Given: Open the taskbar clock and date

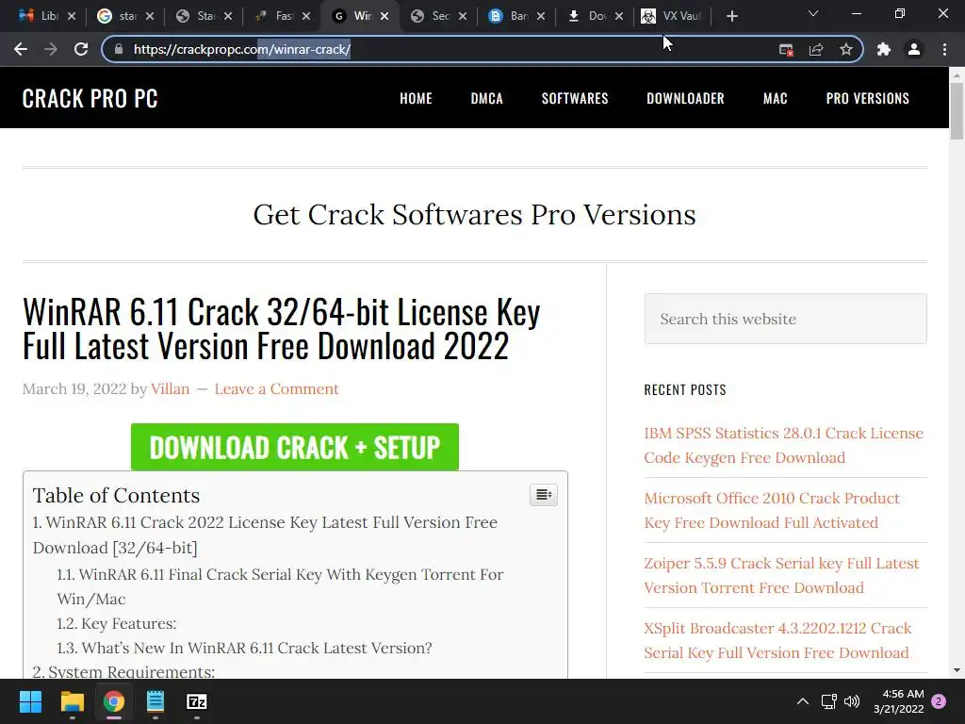Looking at the screenshot, I should (898, 701).
